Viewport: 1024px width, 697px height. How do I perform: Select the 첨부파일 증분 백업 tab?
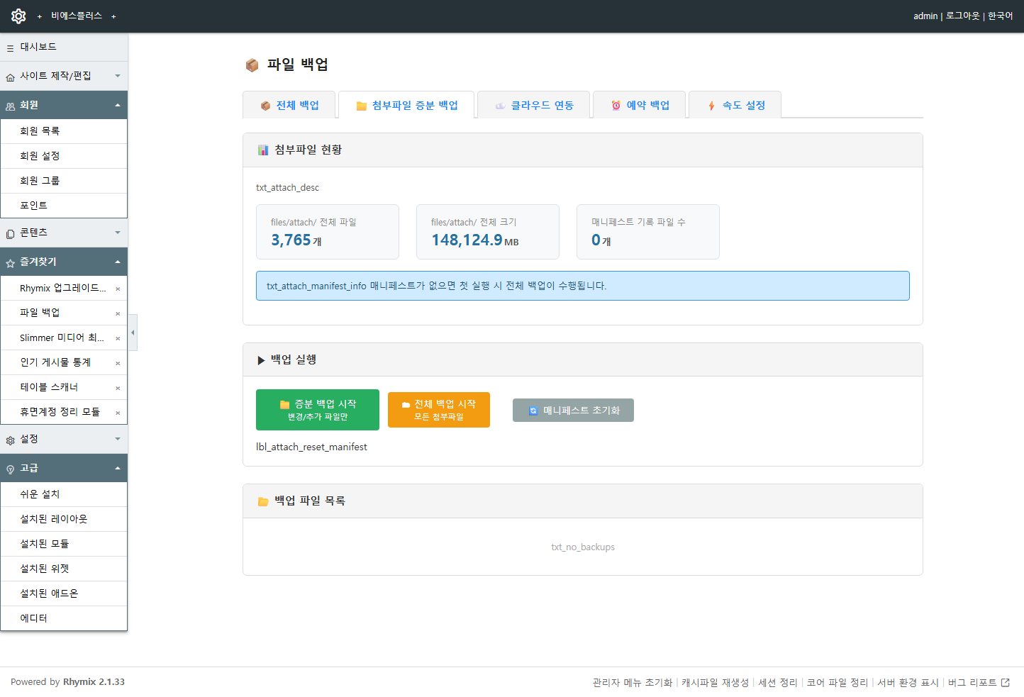click(406, 105)
